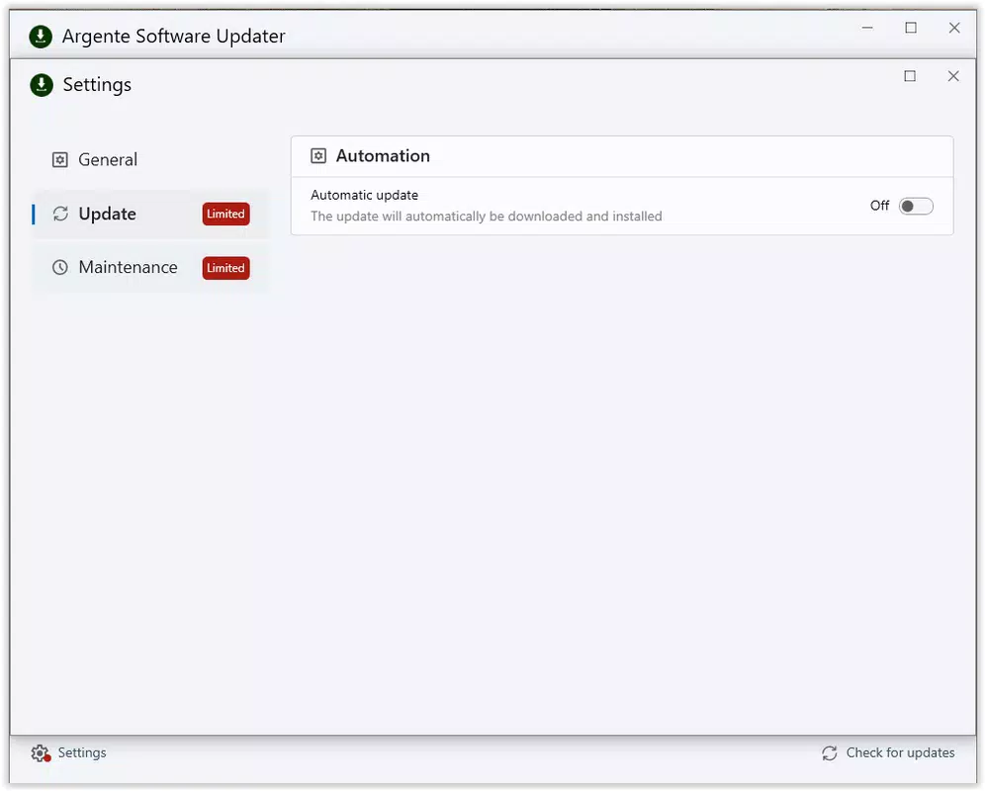Maximize the Settings dialog
Viewport: 985px width, 791px height.
910,76
